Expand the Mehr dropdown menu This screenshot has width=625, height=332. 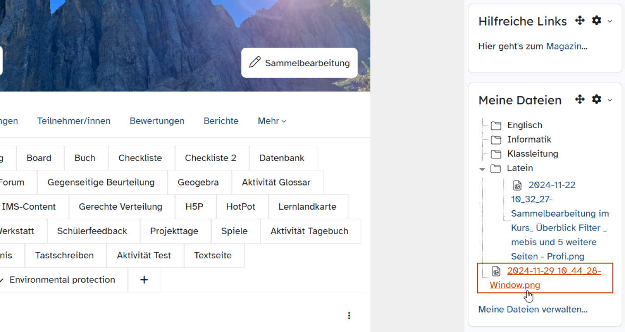coord(272,121)
